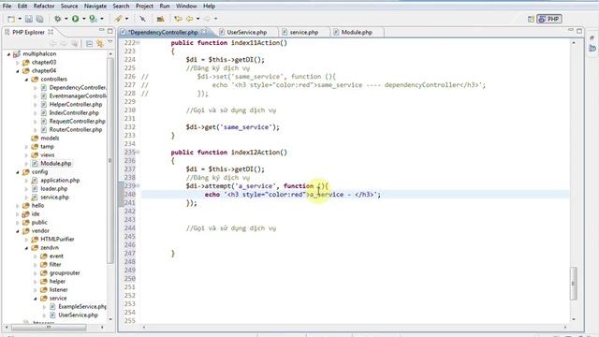Click the Save toolbar icon

coord(29,19)
